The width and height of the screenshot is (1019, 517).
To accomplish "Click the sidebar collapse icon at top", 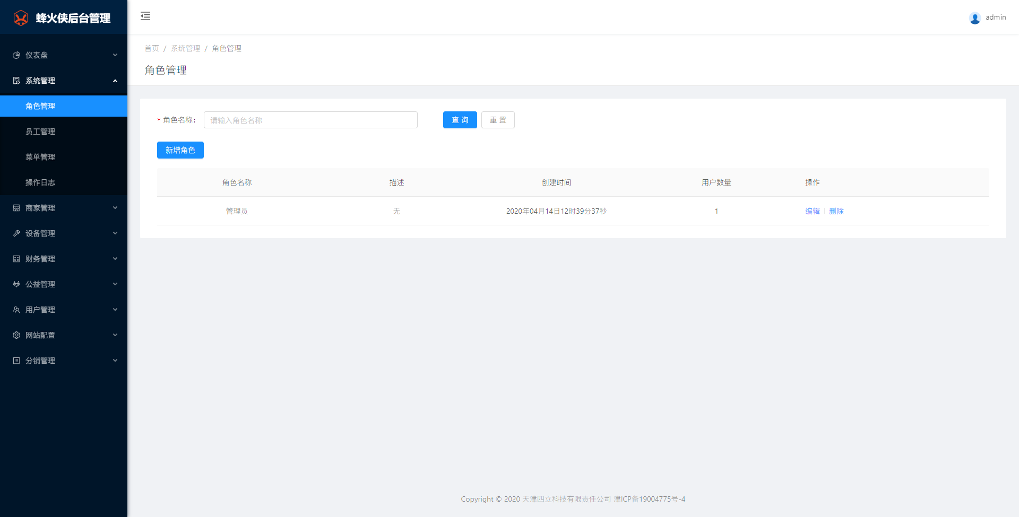I will [x=145, y=16].
